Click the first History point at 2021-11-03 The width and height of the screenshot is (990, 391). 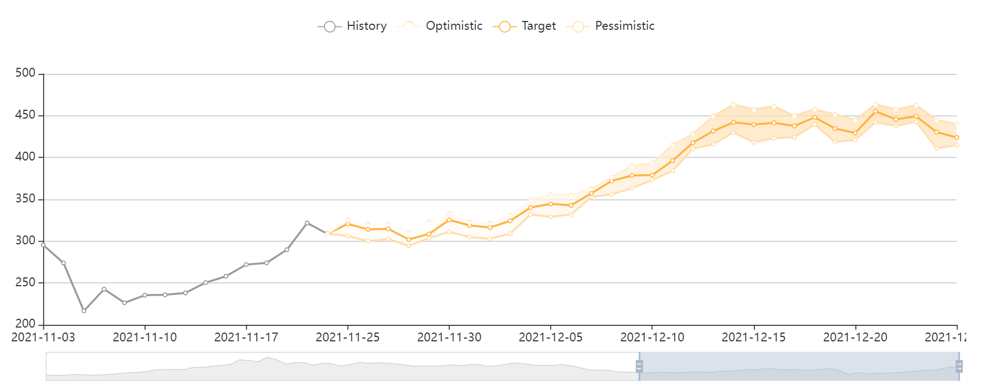click(44, 245)
